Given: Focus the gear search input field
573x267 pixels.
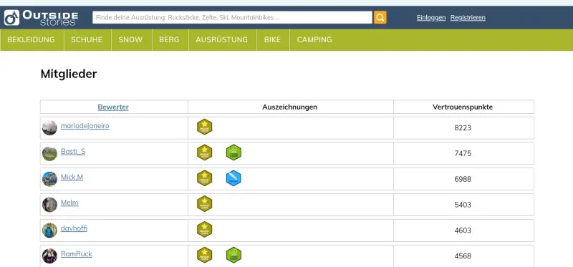Looking at the screenshot, I should click(x=232, y=17).
